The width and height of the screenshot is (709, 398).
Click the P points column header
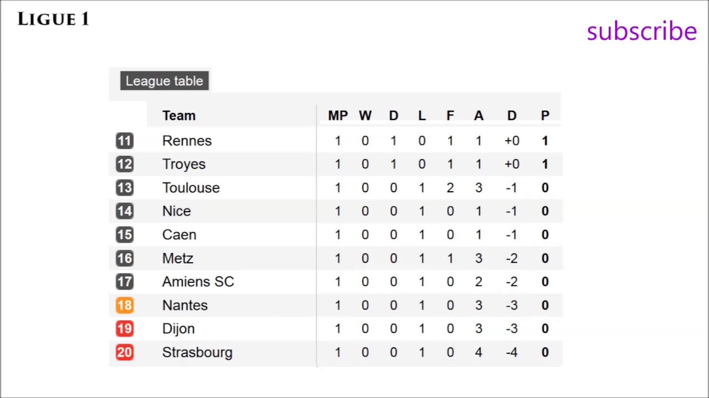(545, 116)
